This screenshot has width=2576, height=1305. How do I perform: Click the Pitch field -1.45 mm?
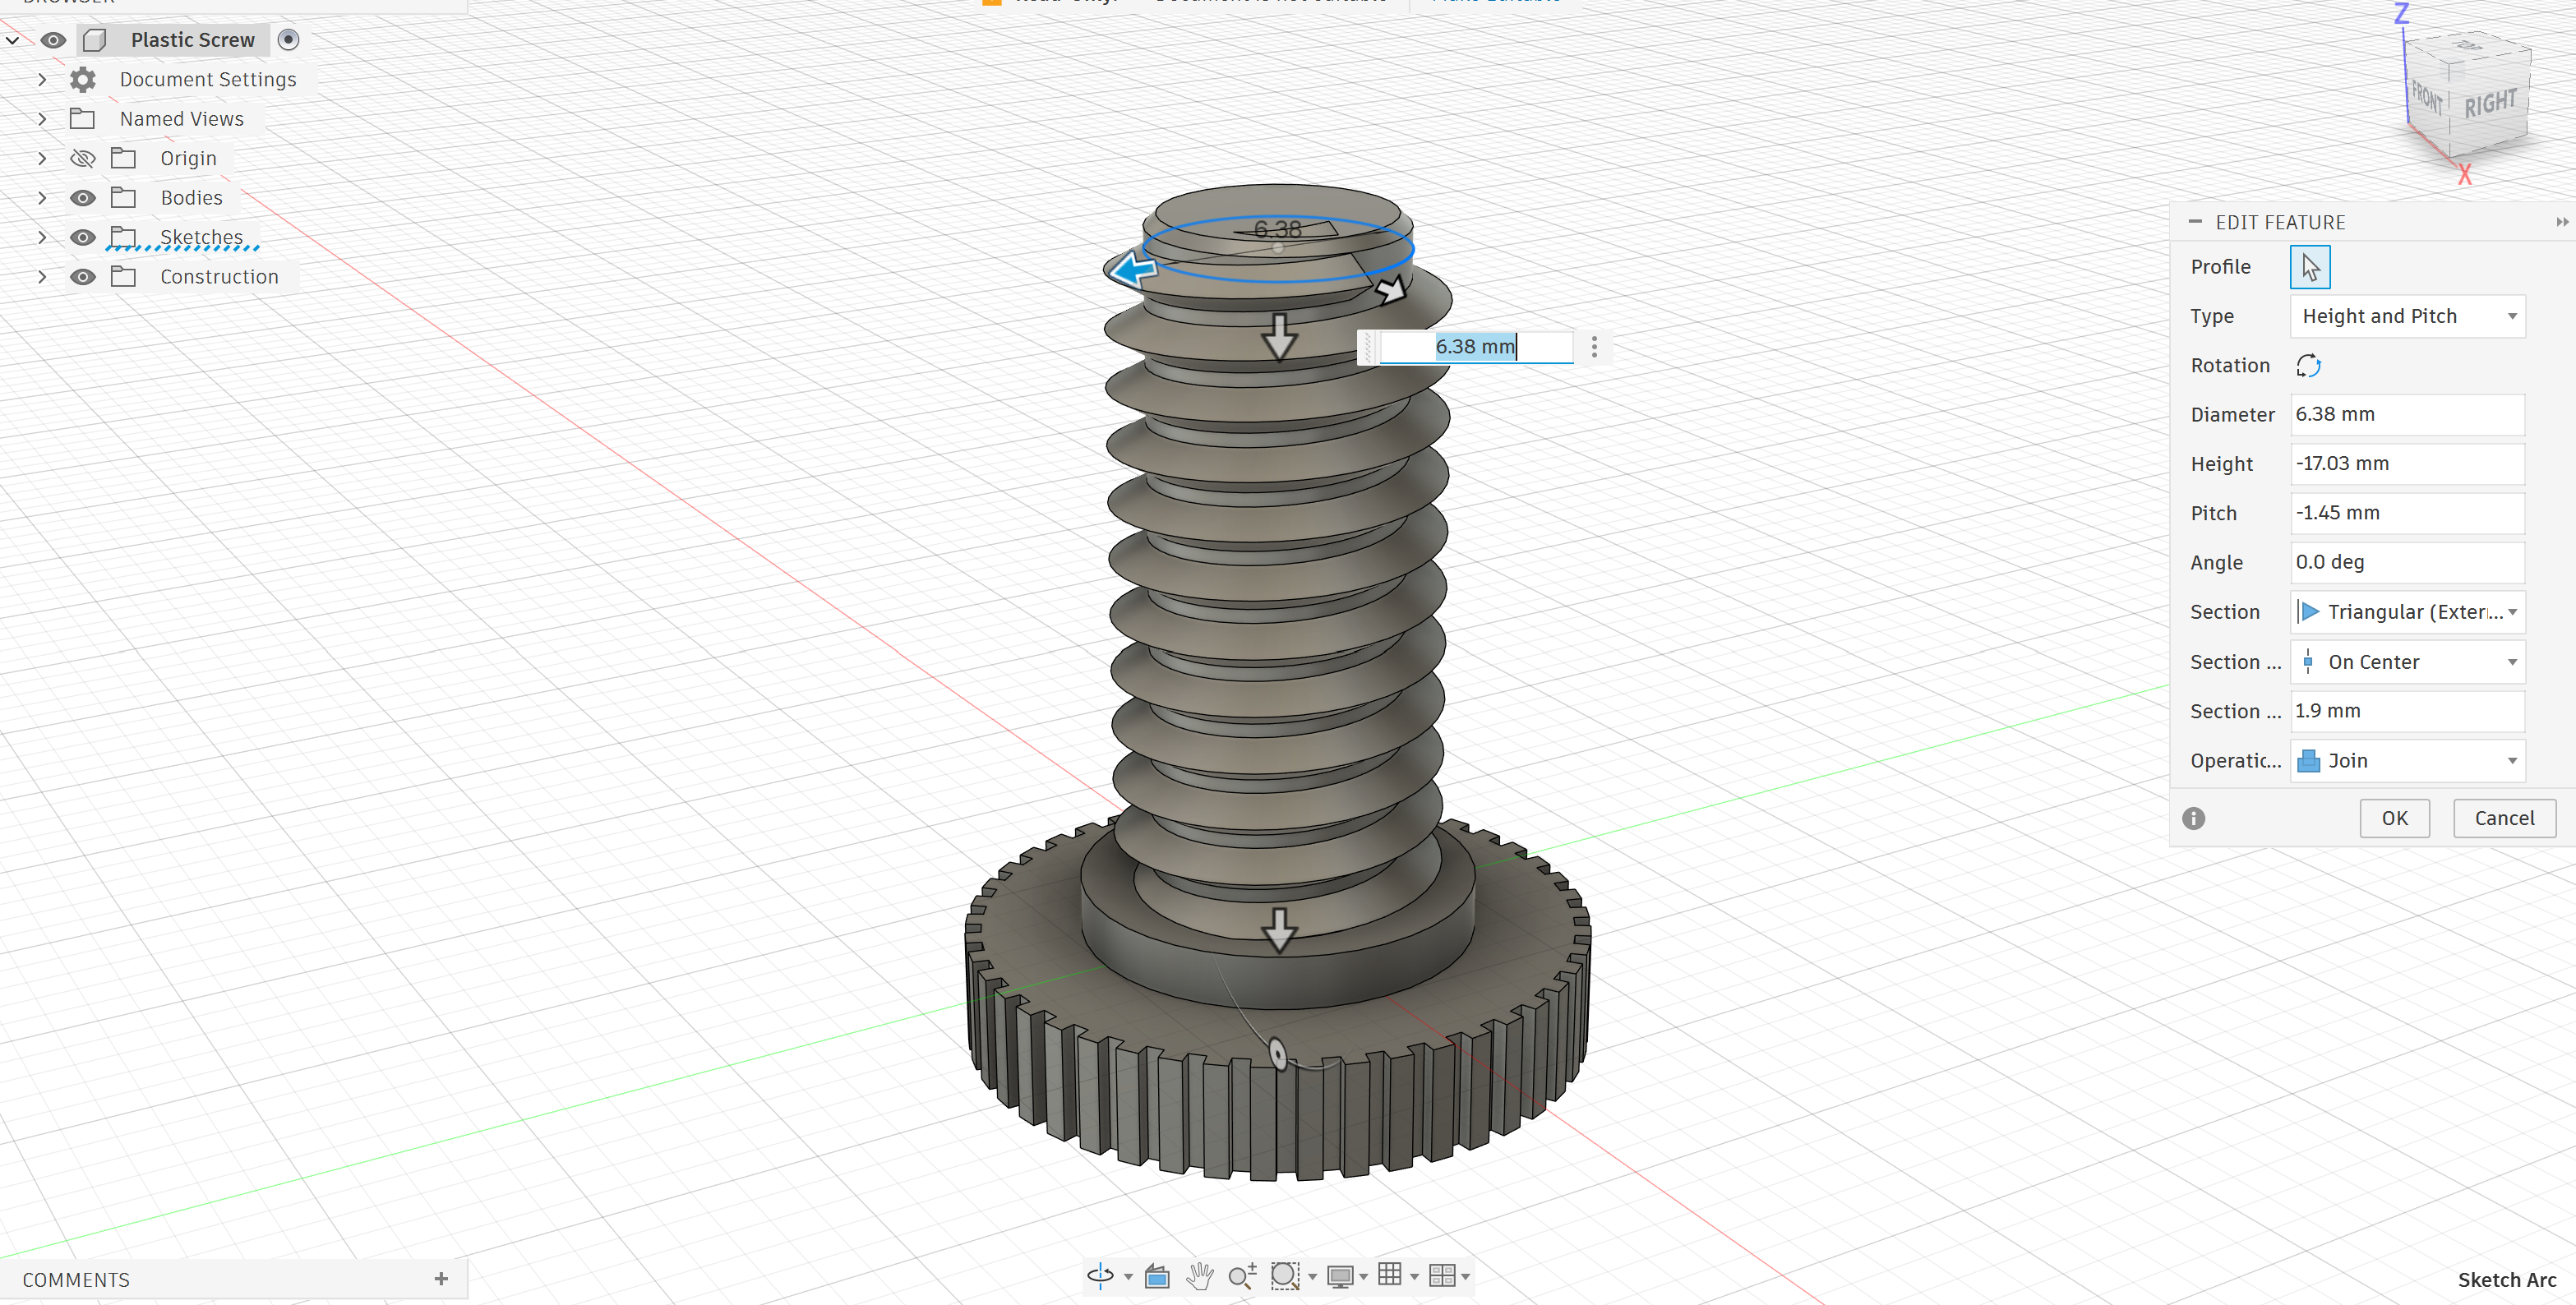[x=2407, y=513]
